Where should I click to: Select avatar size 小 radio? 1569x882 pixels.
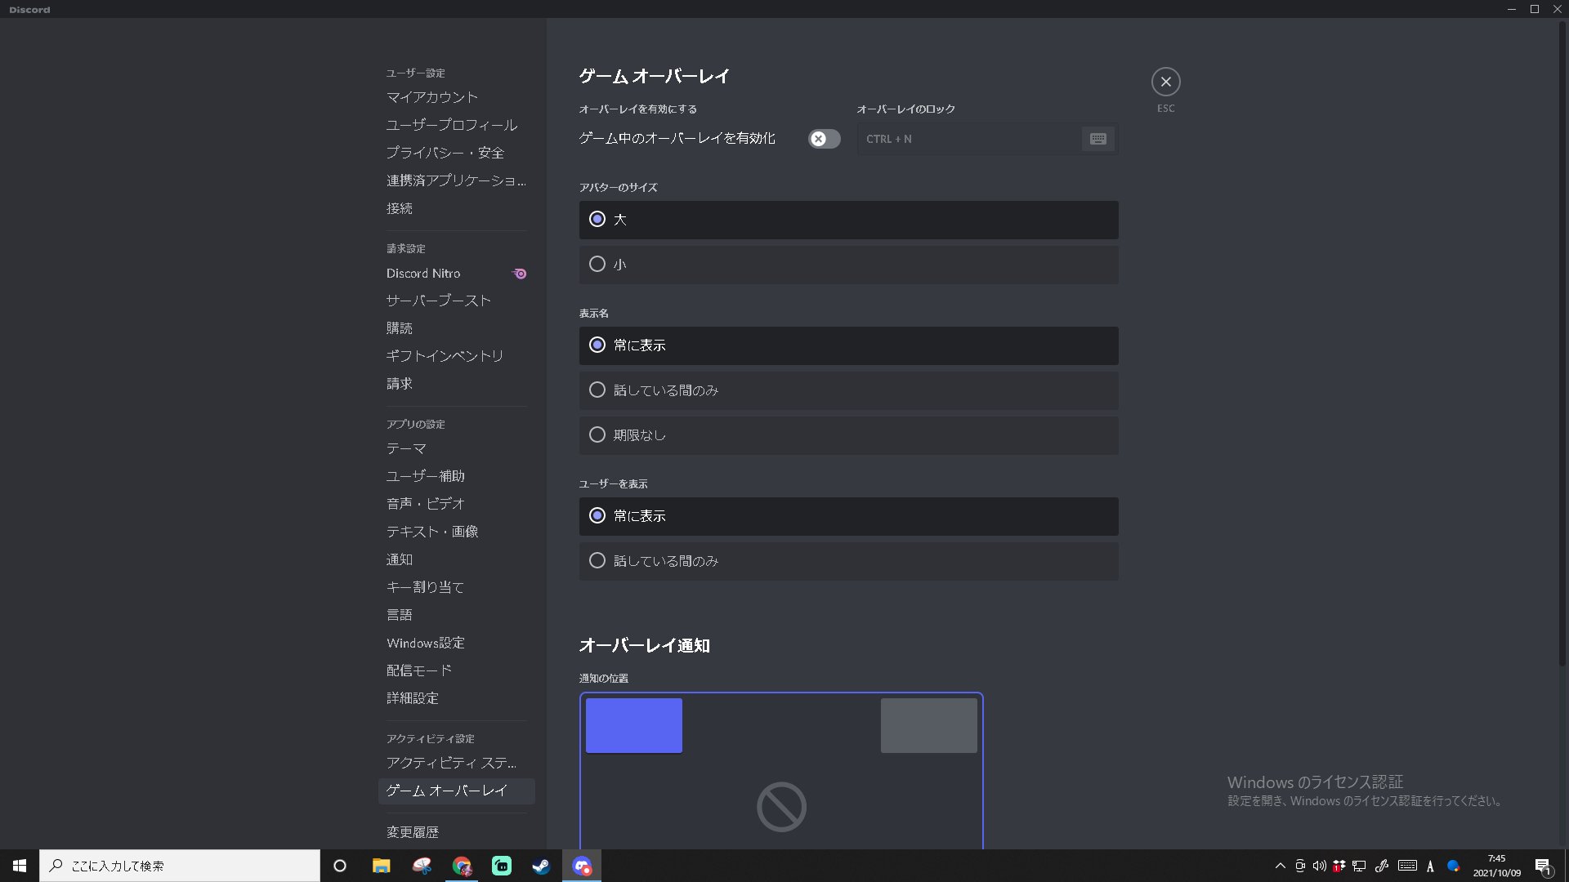point(848,265)
